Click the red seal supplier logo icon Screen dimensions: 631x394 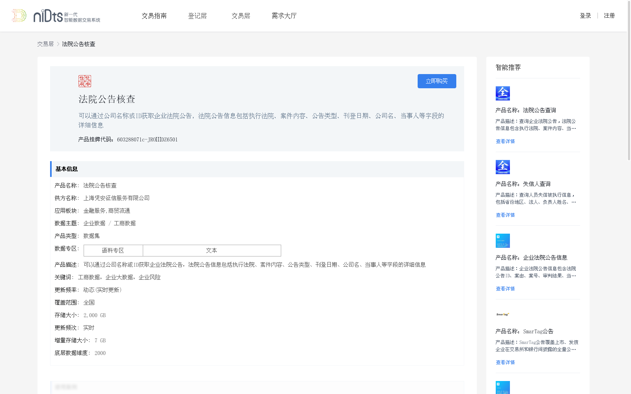[x=85, y=81]
